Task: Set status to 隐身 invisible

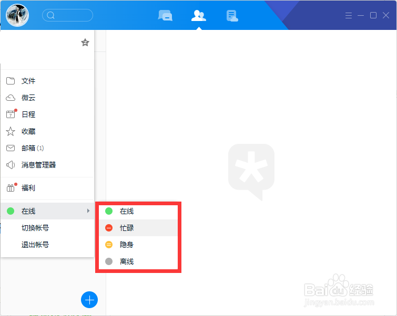Action: [x=138, y=245]
